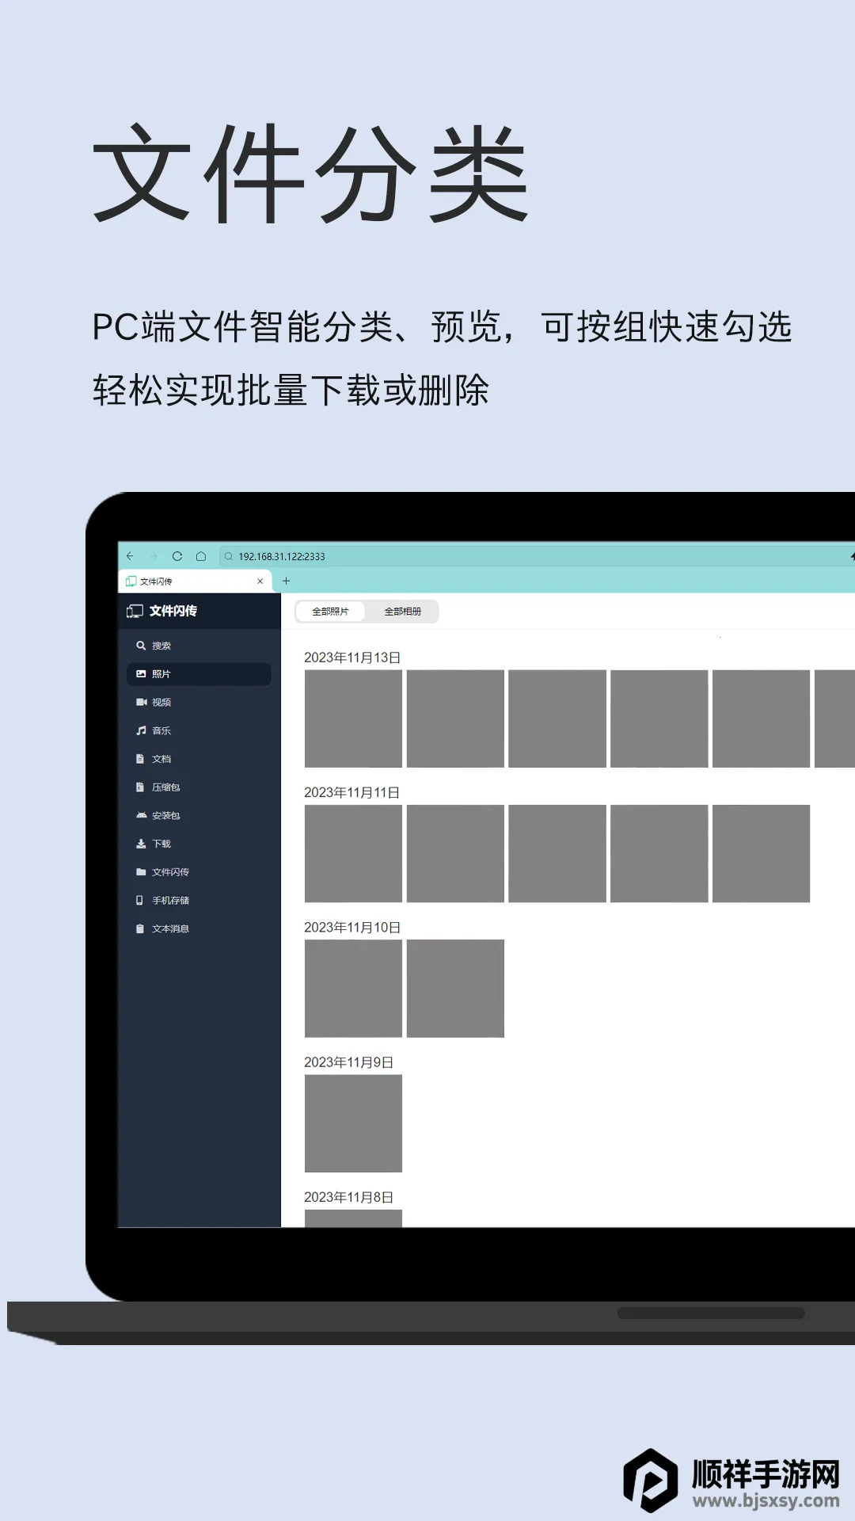Open 文档 documents in the sidebar
The height and width of the screenshot is (1521, 855).
(161, 759)
